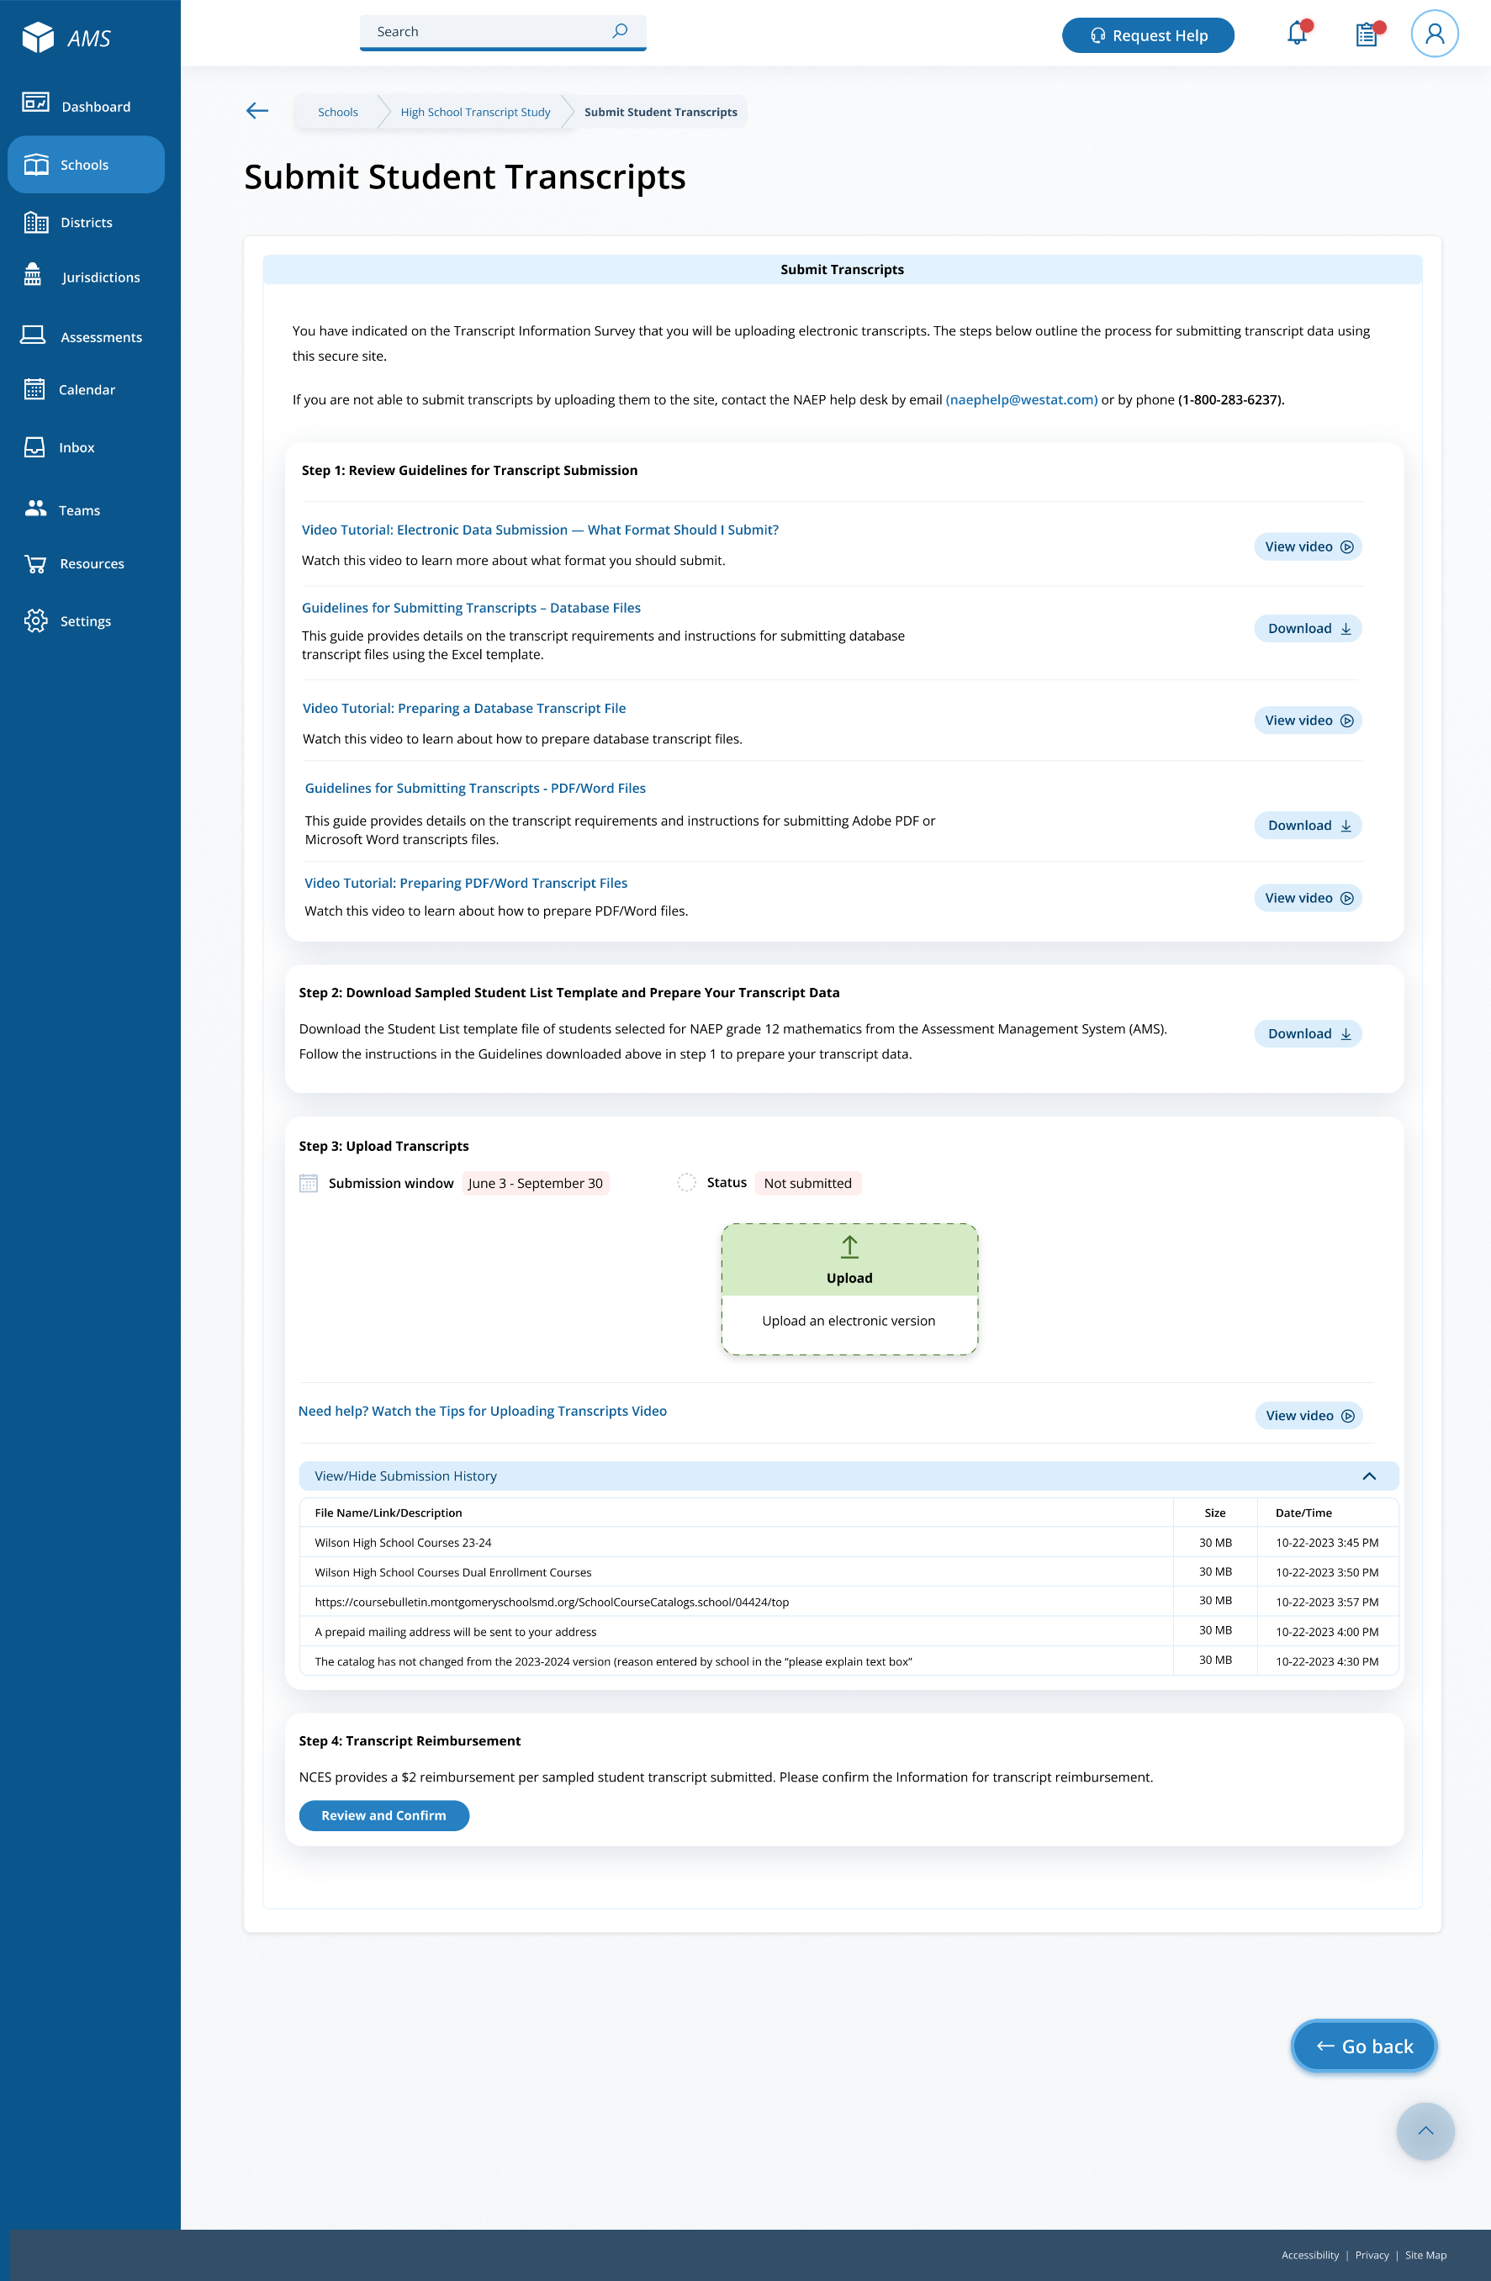Click the June 3 - September 30 badge

click(536, 1183)
